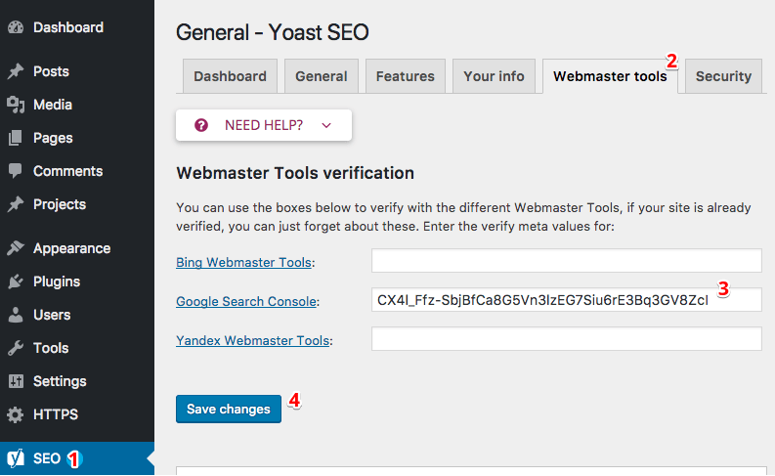Open the Yandex Webmaster Tools link
Viewport: 775px width, 476px height.
pyautogui.click(x=251, y=340)
